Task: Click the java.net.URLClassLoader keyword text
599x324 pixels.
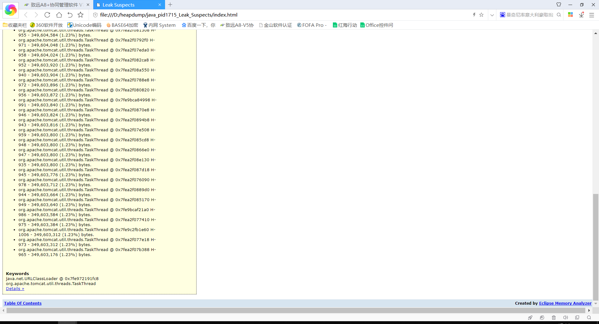Action: (52, 278)
